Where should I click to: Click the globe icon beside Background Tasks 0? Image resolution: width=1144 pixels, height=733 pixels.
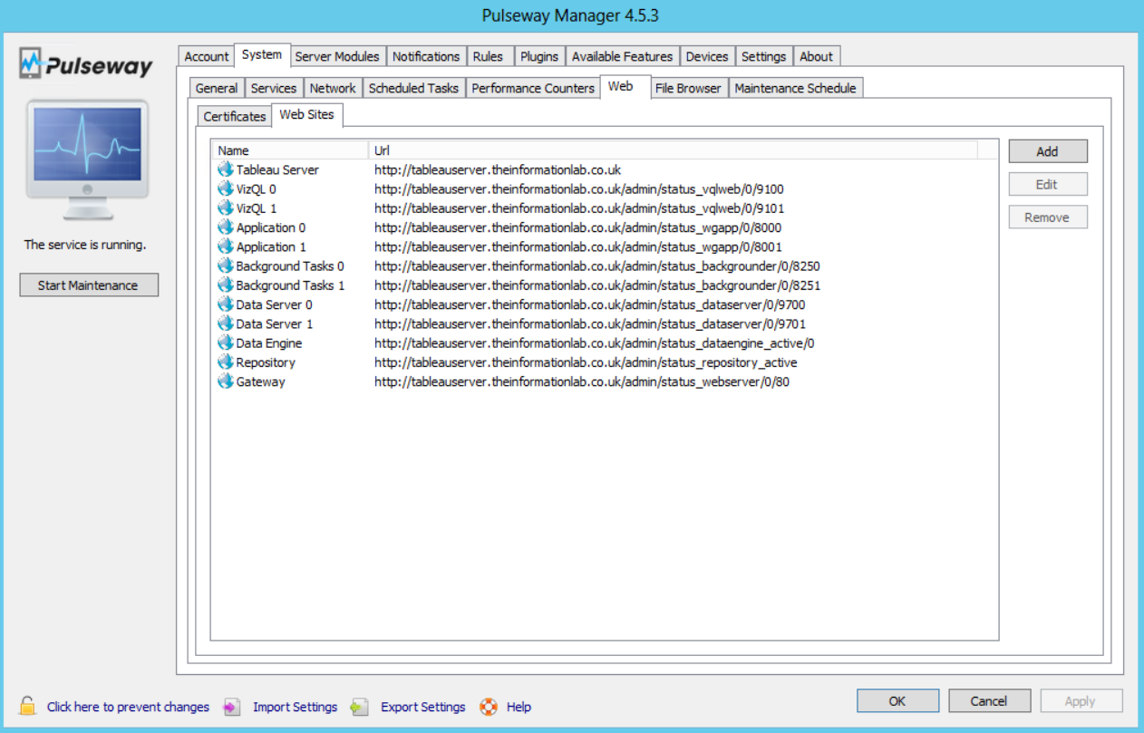226,265
